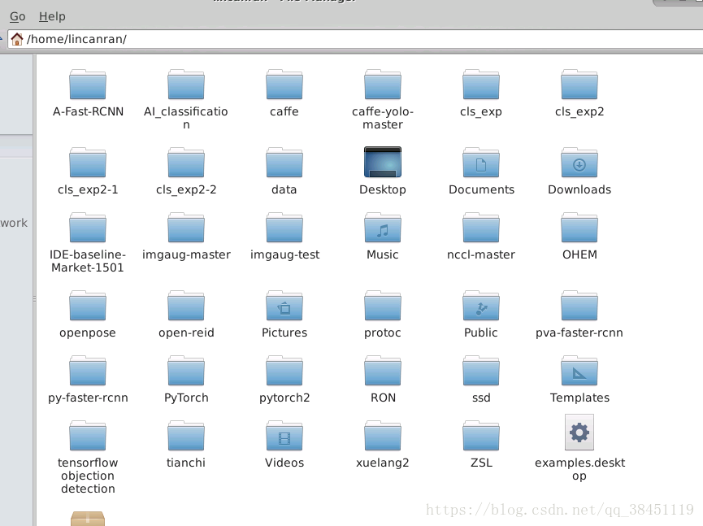Image resolution: width=703 pixels, height=526 pixels.
Task: Select the ZSL folder icon
Action: (481, 436)
